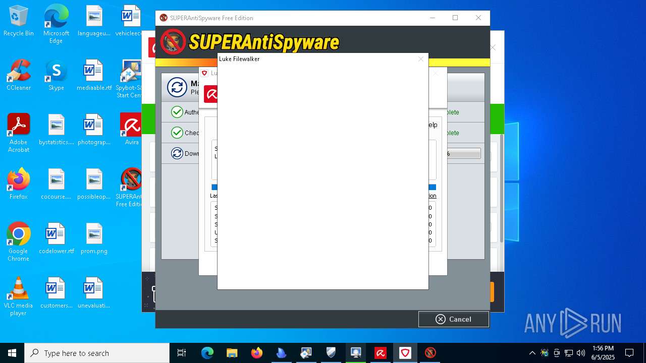
Task: Switch to SUPERAntiSpyware taskbar button
Action: [x=430, y=353]
